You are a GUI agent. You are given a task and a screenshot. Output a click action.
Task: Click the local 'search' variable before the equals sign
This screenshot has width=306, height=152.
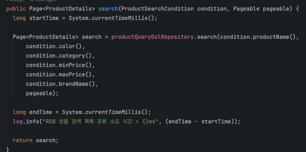[92, 37]
